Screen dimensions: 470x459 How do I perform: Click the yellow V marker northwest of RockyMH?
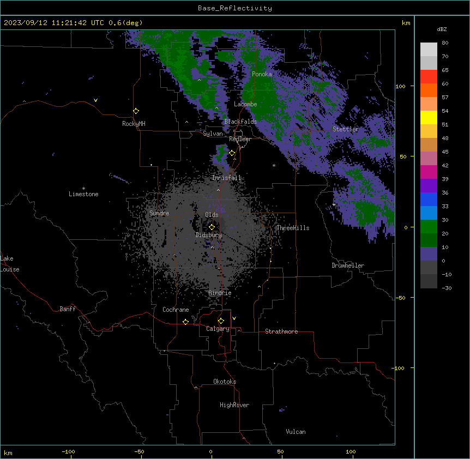tap(95, 100)
